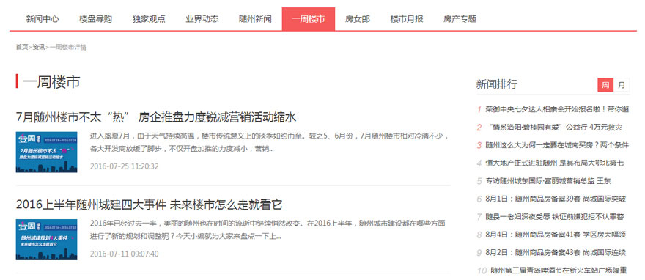Click the 资讯 breadcrumb link
This screenshot has width=645, height=280.
pyautogui.click(x=39, y=48)
